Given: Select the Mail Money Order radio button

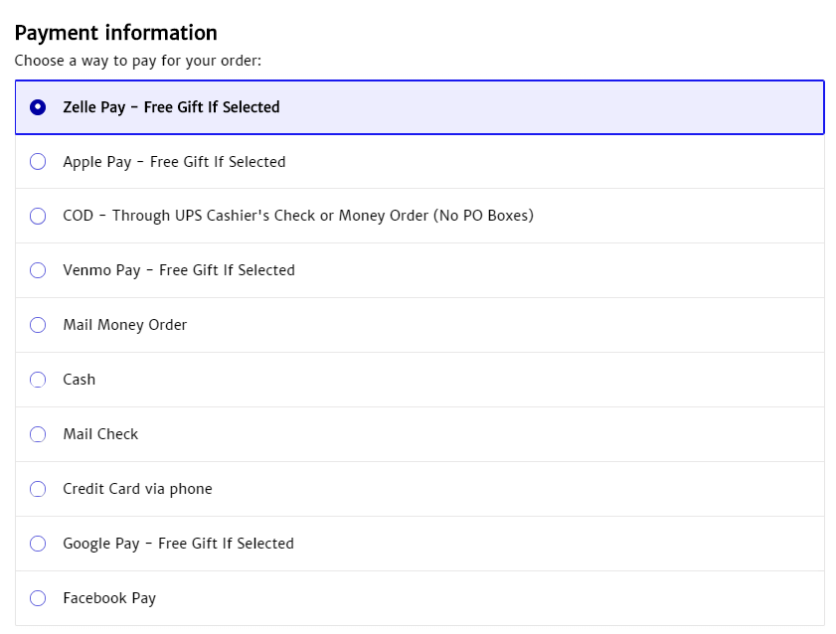Looking at the screenshot, I should pos(38,325).
